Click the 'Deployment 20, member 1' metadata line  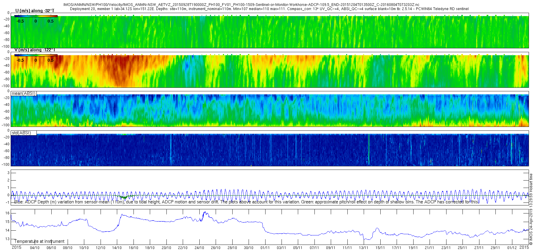click(x=269, y=9)
